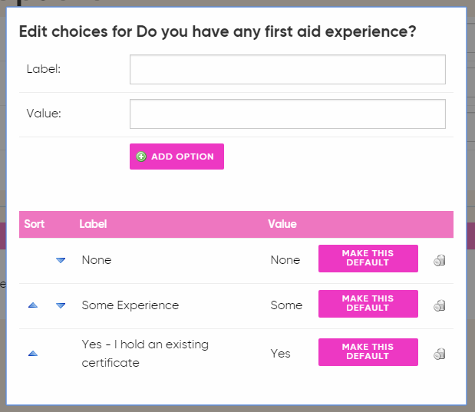475x412 pixels.
Task: Focus the Label text field
Action: click(x=287, y=69)
